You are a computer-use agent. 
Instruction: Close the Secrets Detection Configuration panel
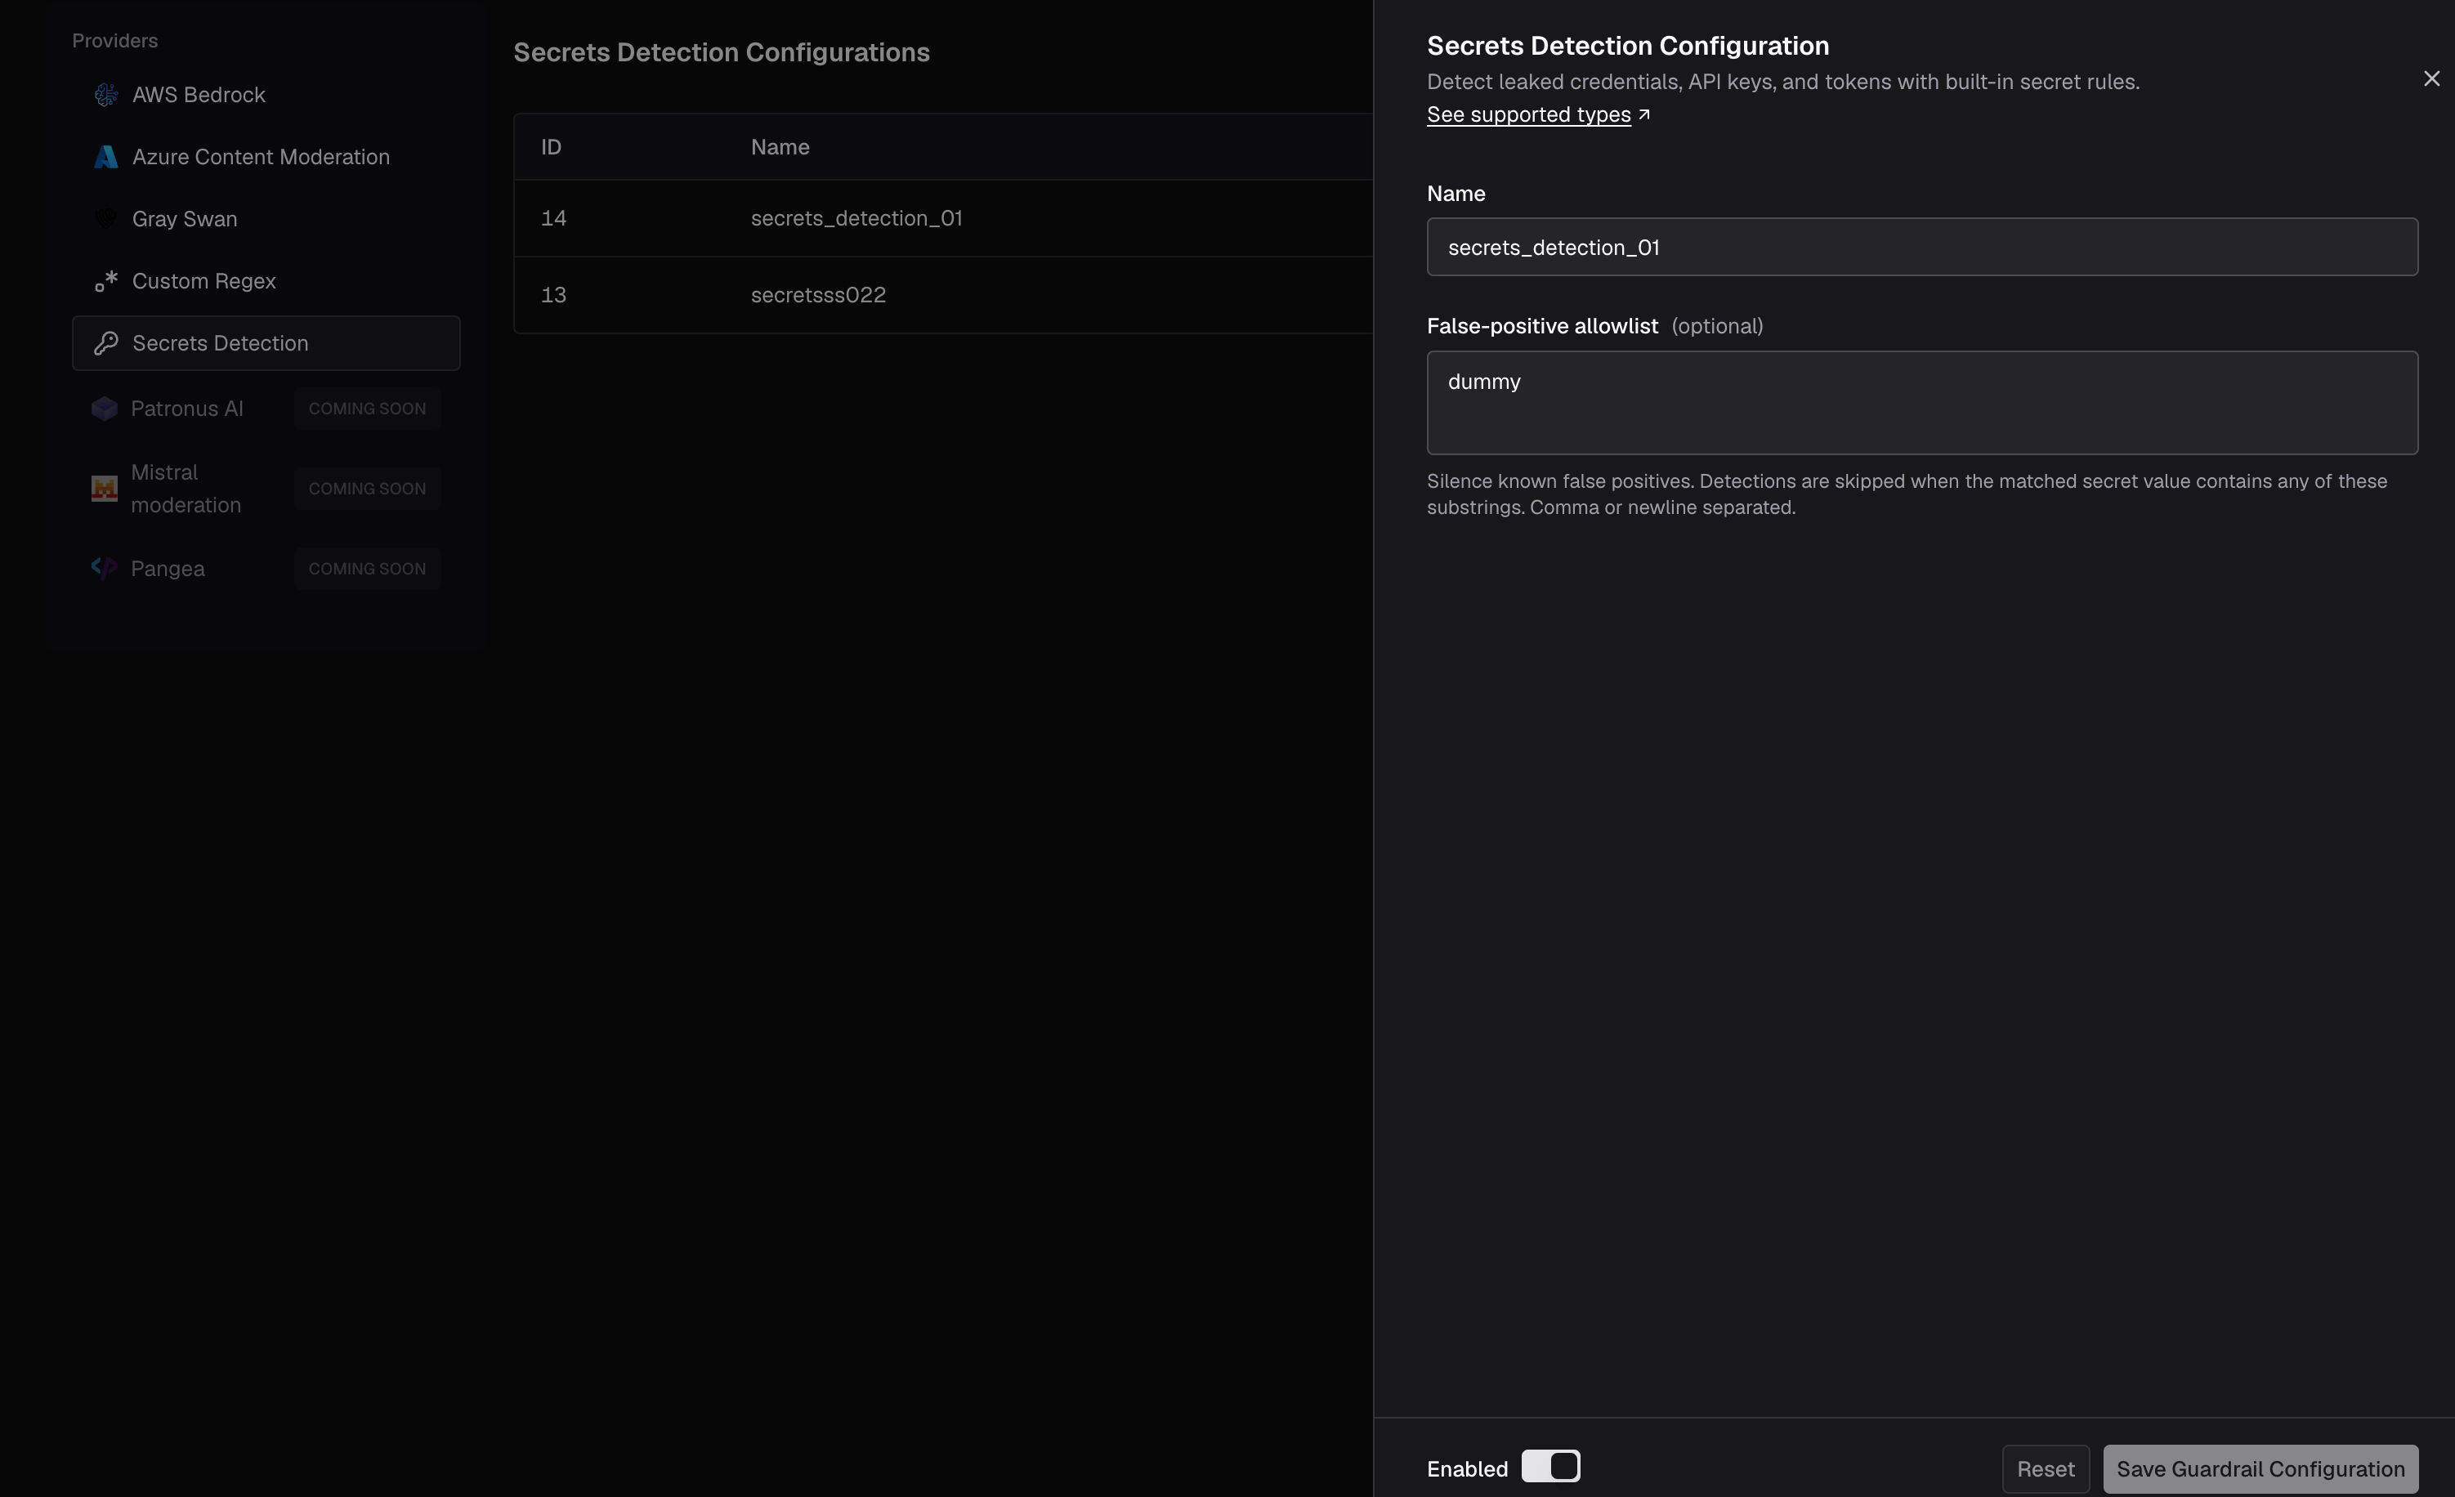click(2431, 78)
